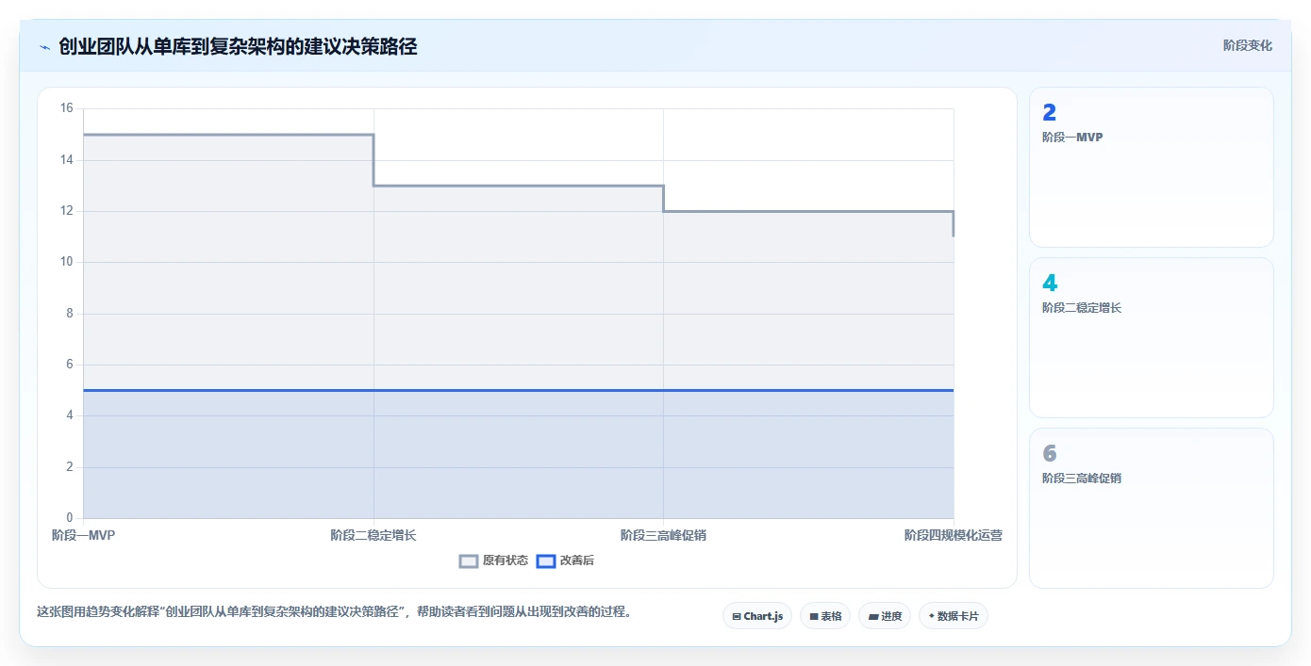Click the y-axis value 12
The image size is (1311, 666).
(x=66, y=211)
